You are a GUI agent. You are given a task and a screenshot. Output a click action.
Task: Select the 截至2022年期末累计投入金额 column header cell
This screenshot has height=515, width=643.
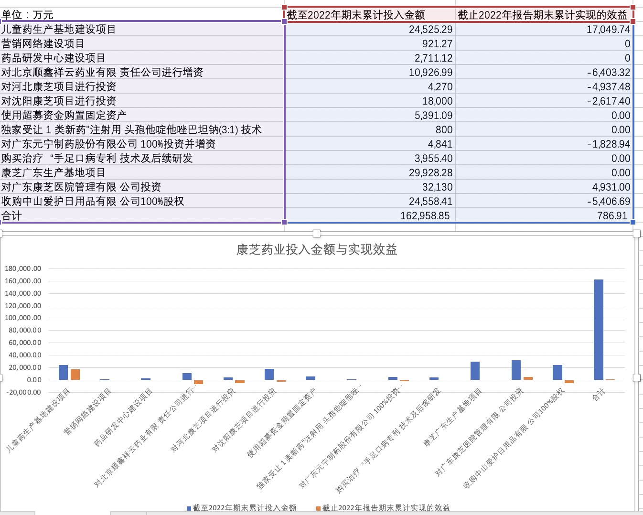(x=370, y=15)
